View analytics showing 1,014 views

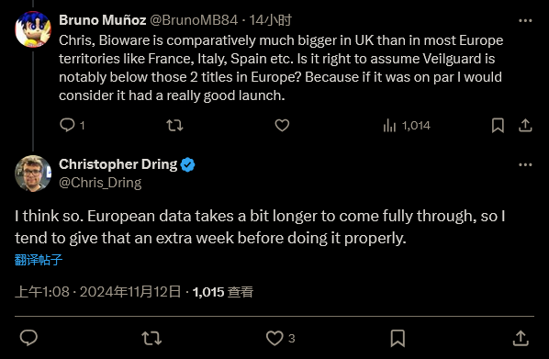click(407, 125)
